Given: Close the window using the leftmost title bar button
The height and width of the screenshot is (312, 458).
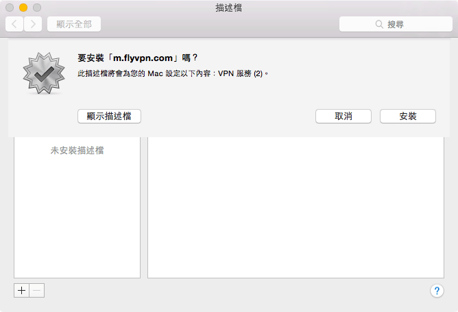Looking at the screenshot, I should coord(10,8).
